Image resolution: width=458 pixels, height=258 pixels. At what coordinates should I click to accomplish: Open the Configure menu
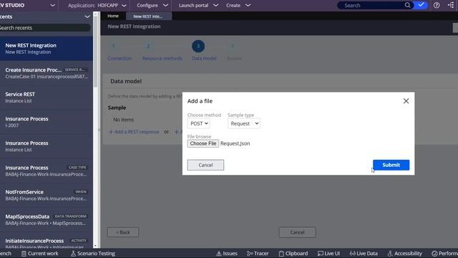152,5
